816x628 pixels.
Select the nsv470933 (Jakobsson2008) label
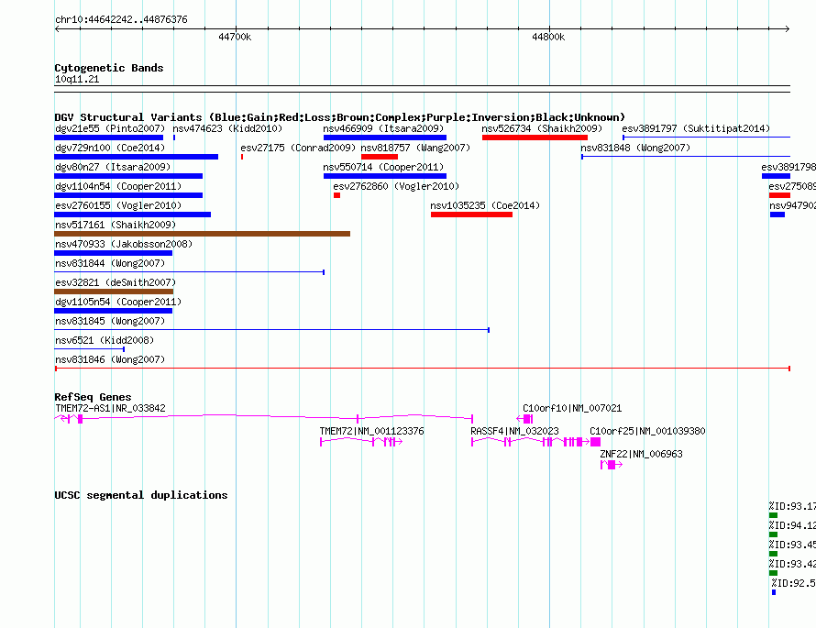[124, 244]
